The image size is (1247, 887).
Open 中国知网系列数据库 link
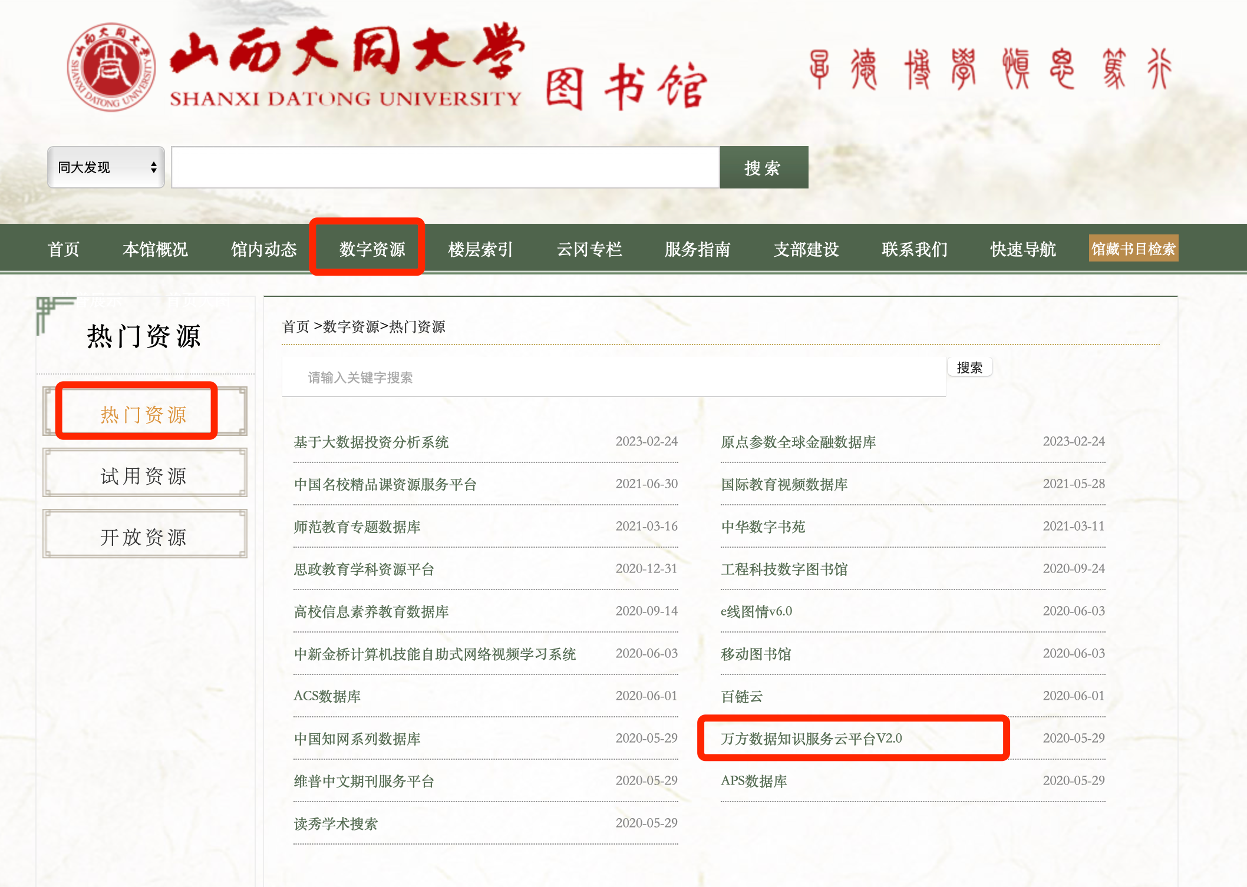pyautogui.click(x=357, y=739)
